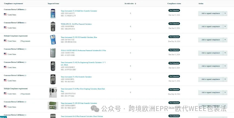
Task: Expand action dropdown for TI-36X Pro row
Action: [225, 66]
